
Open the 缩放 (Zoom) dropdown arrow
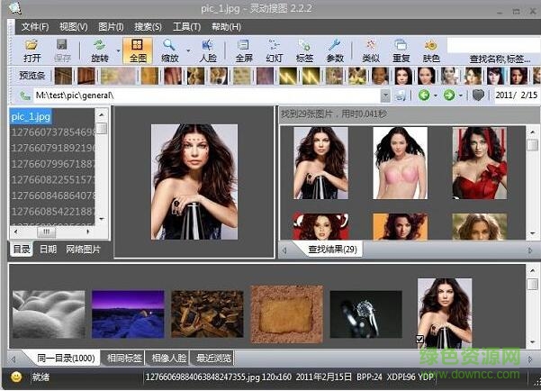[x=188, y=50]
